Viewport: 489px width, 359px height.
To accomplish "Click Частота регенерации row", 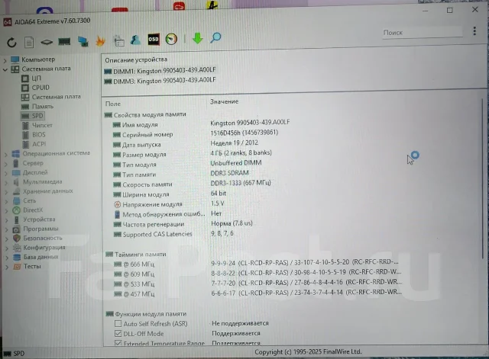I will pyautogui.click(x=183, y=224).
